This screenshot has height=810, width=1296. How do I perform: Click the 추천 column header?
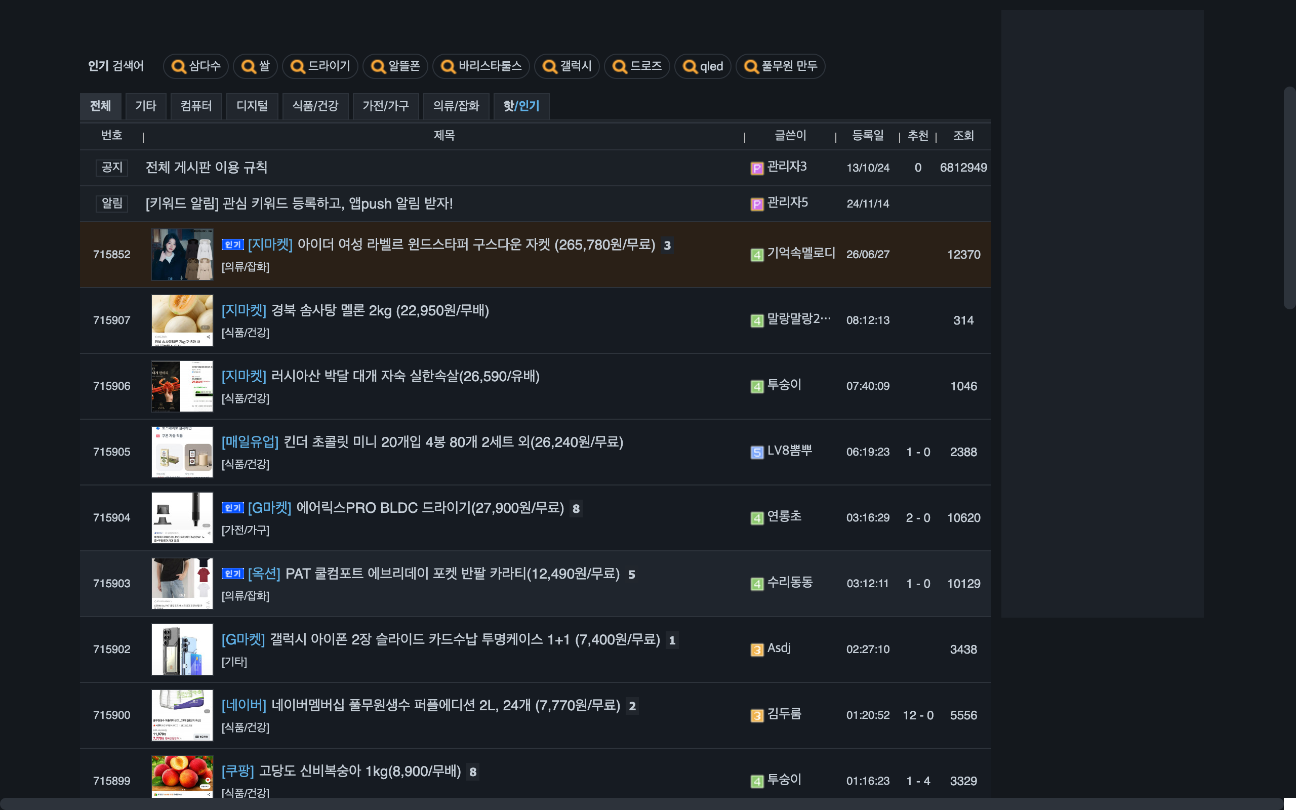pyautogui.click(x=918, y=136)
